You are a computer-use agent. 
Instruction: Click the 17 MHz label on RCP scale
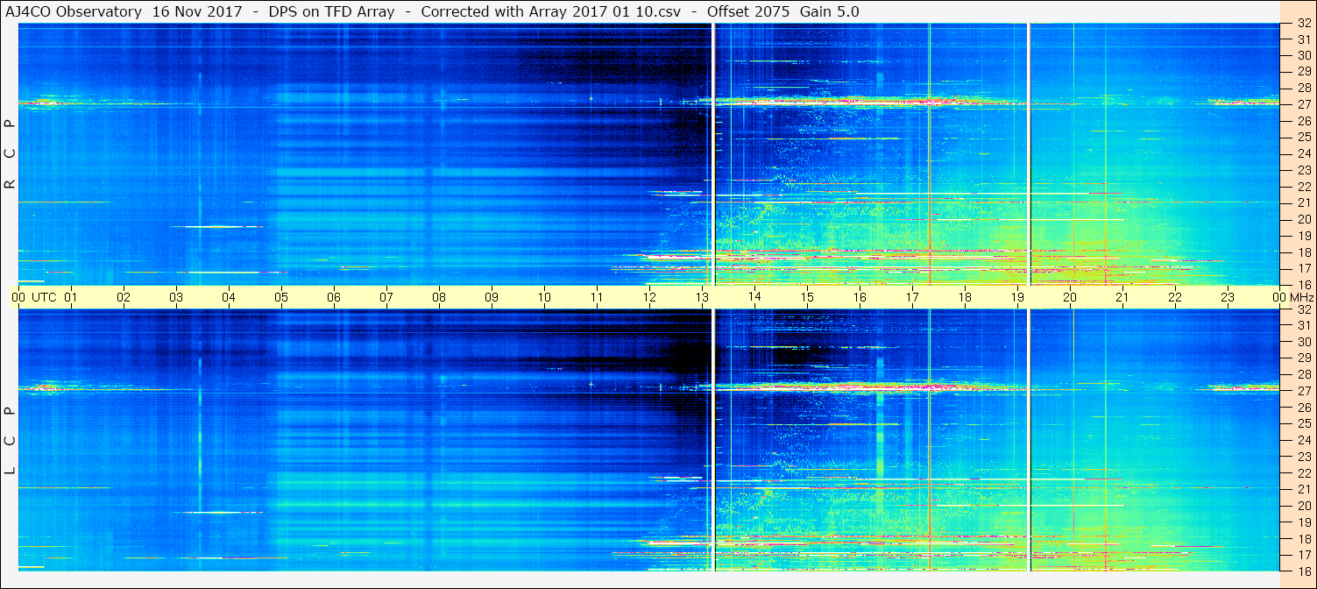[1303, 268]
